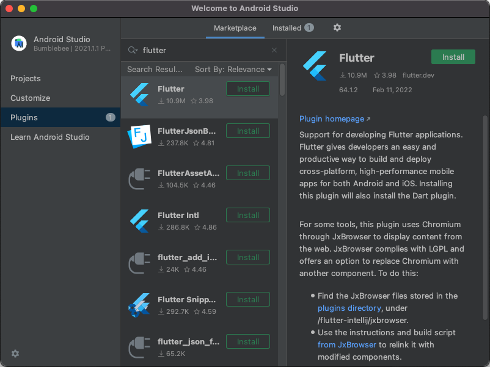Click the large Flutter logo in details
The image size is (490, 367).
point(315,66)
